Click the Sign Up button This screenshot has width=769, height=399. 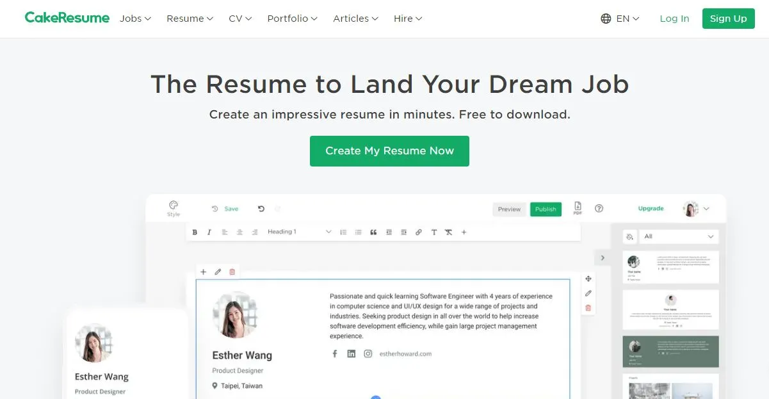[728, 19]
